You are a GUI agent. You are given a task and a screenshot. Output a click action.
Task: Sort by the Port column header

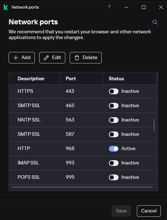(x=81, y=78)
